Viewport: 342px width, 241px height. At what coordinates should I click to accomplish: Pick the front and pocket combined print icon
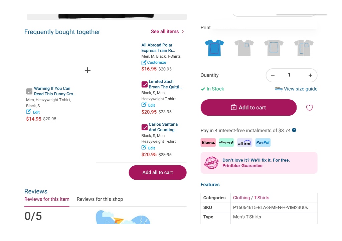click(x=304, y=48)
